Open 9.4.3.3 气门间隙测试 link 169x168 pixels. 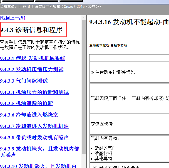[x=24, y=81]
